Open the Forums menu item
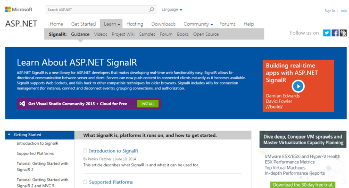This screenshot has height=188, width=349. coord(227,24)
